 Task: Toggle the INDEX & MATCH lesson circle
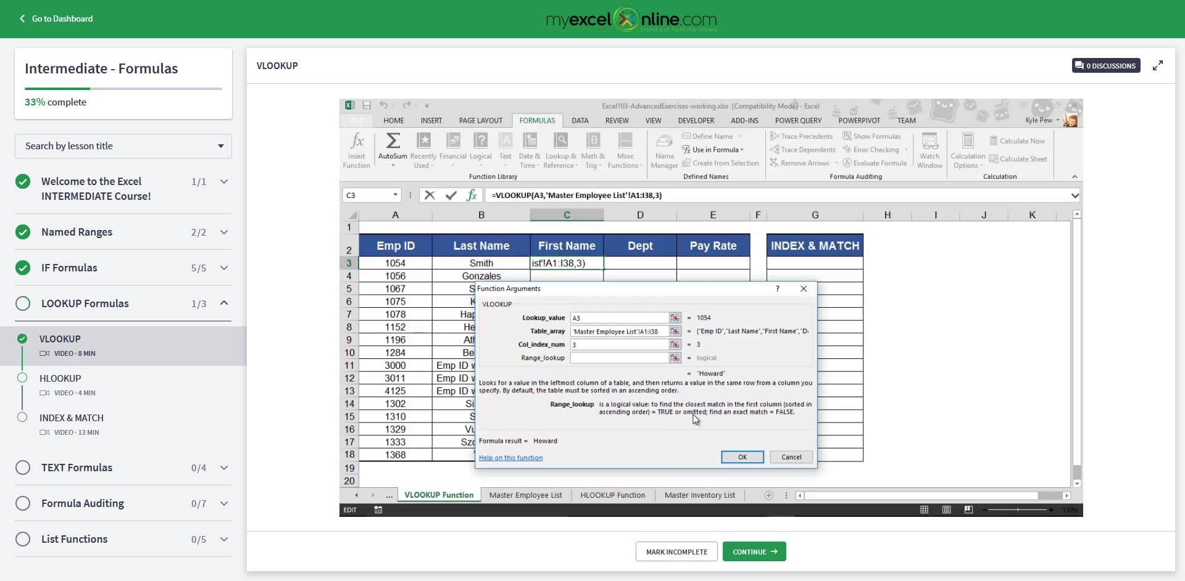[x=22, y=418]
